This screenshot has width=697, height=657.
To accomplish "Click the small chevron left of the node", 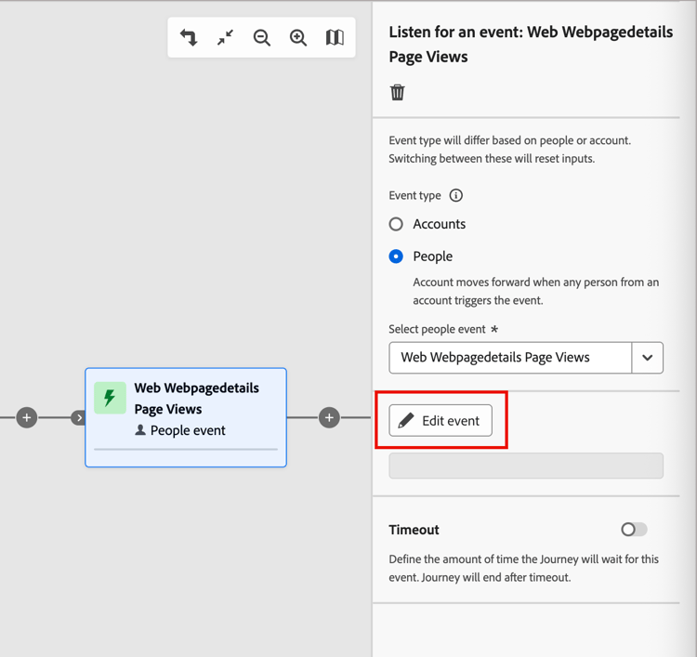I will click(79, 418).
